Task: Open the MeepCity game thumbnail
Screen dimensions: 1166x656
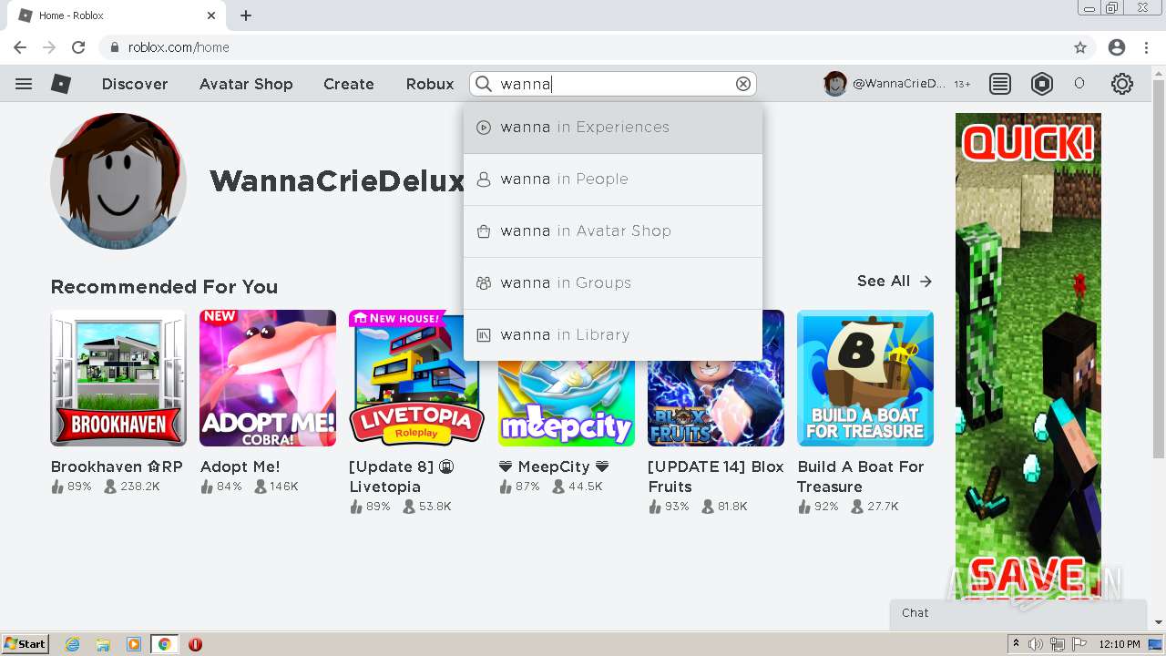Action: click(567, 404)
